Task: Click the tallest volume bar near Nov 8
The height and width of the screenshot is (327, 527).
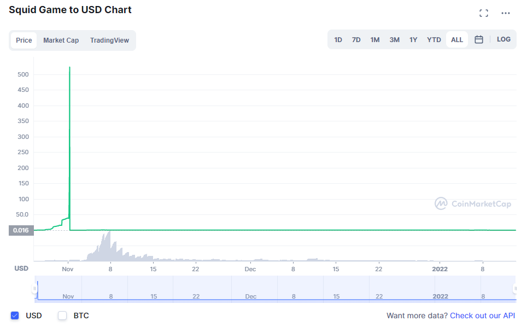Action: [109, 246]
